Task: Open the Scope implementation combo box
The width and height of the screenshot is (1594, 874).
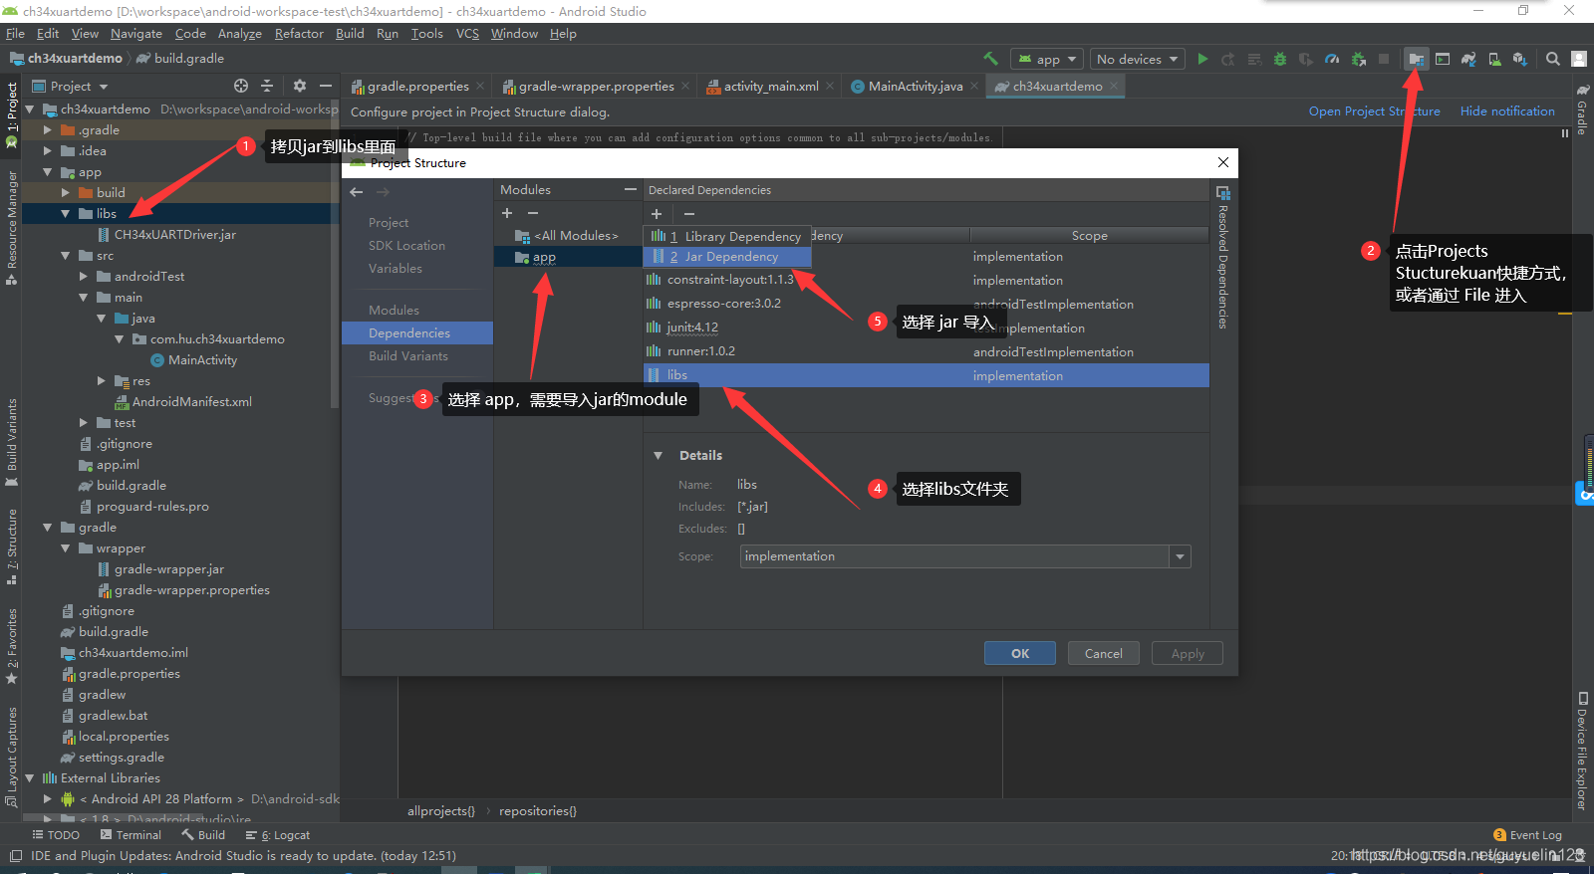Action: click(x=965, y=556)
